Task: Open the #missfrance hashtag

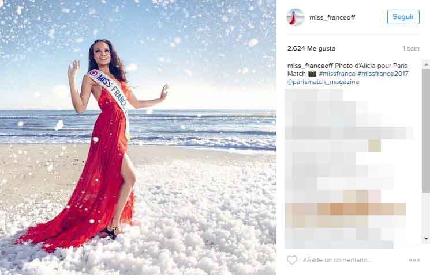Action: (337, 74)
